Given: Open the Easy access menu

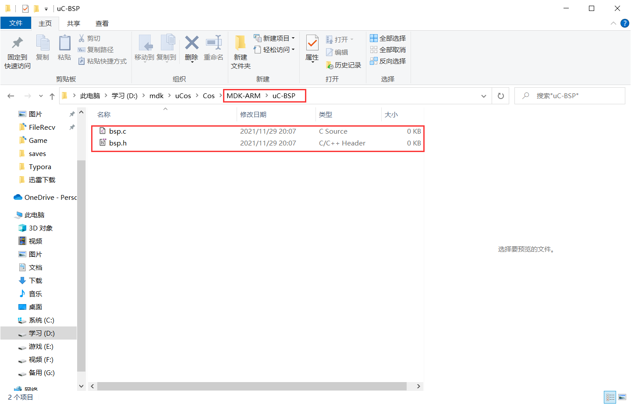Looking at the screenshot, I should [274, 50].
